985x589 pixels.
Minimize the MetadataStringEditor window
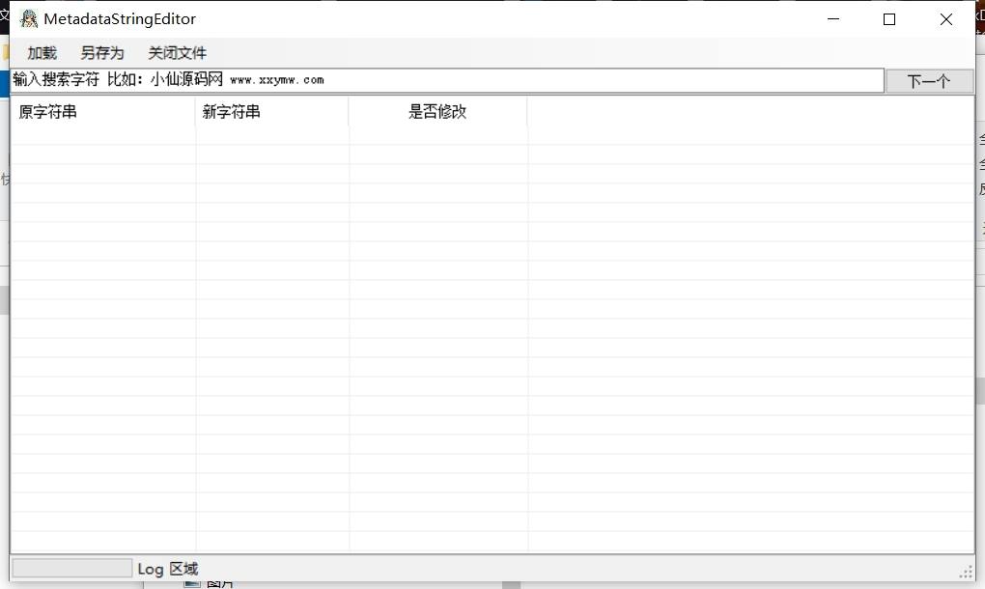(x=833, y=19)
